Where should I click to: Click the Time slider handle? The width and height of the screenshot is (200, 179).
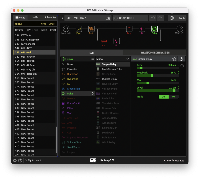pyautogui.click(x=141, y=68)
